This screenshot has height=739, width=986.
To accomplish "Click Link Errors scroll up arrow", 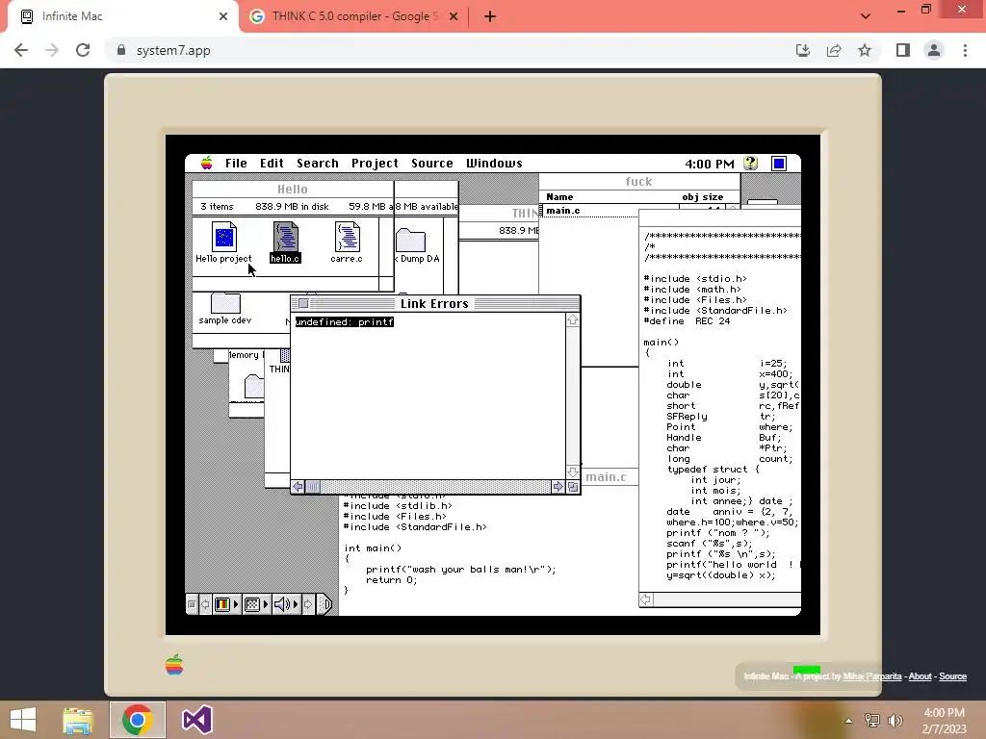I will pyautogui.click(x=572, y=319).
